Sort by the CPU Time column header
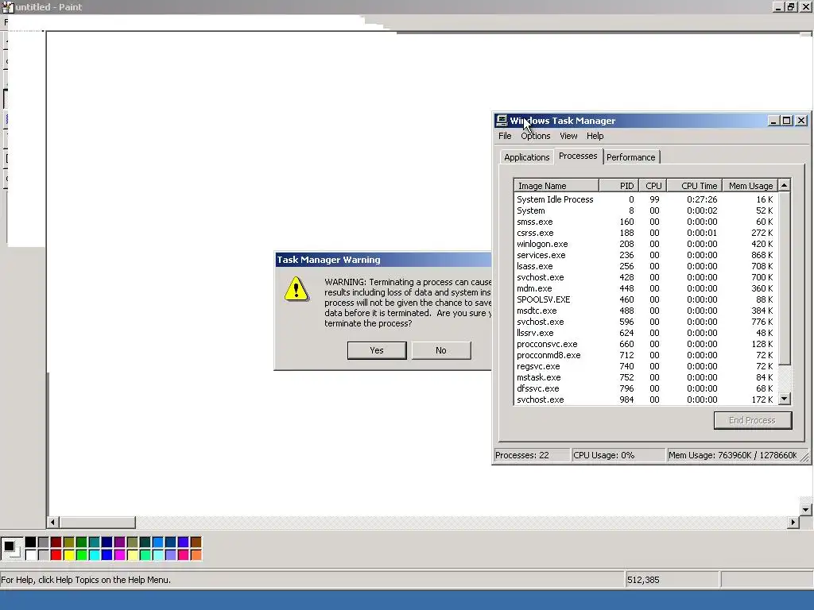 coord(695,186)
